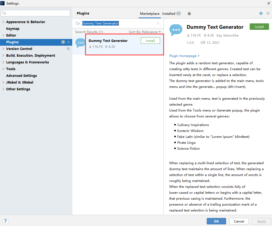
Task: Click the icon next to Version Control
Action: 69,49
